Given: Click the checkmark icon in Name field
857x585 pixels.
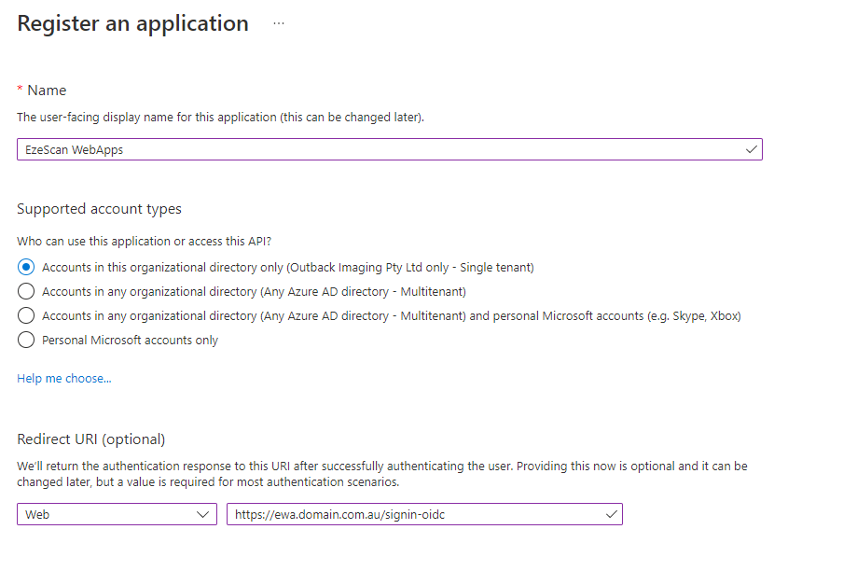Looking at the screenshot, I should (752, 149).
